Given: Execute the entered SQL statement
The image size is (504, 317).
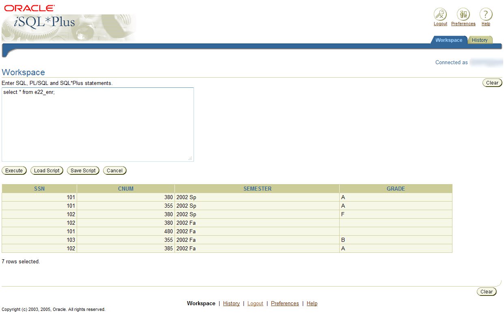Looking at the screenshot, I should click(x=14, y=170).
